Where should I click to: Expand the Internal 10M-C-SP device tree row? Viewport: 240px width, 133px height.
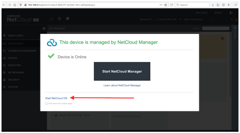click(52, 115)
